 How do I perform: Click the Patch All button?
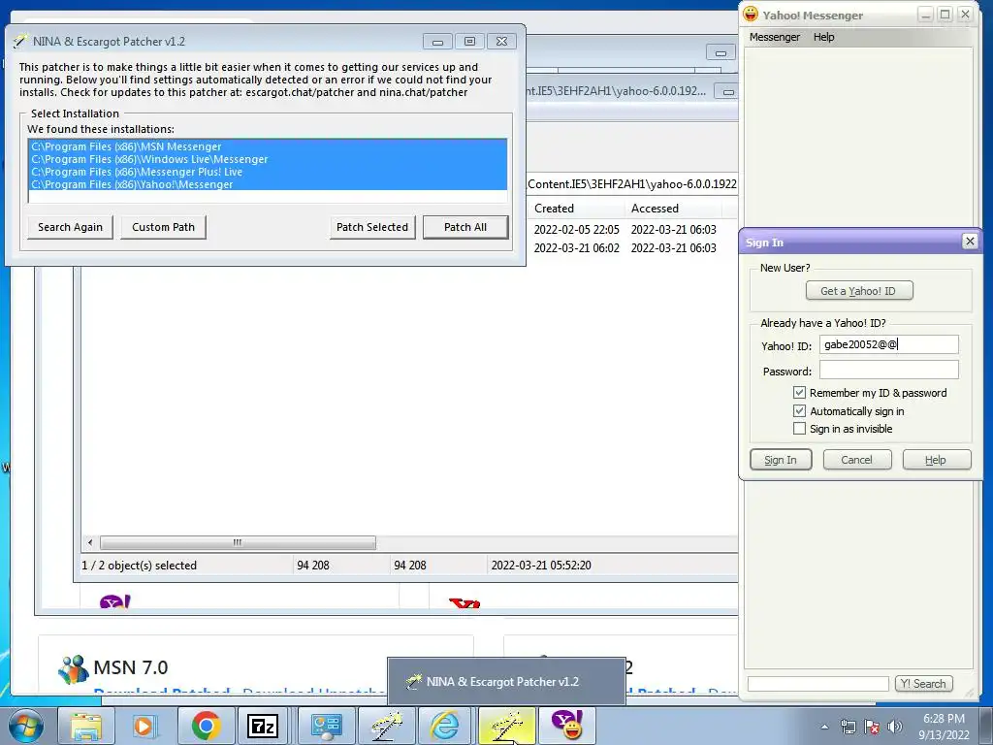point(465,227)
